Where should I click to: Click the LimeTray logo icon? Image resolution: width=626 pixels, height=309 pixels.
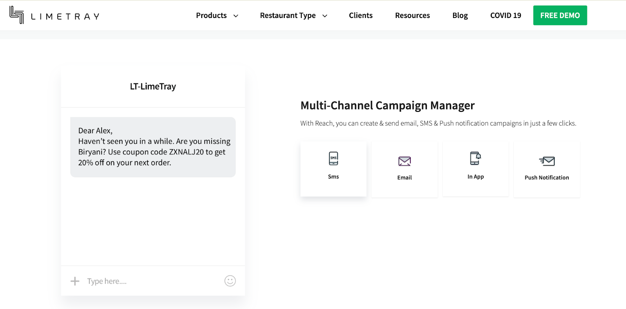click(16, 15)
